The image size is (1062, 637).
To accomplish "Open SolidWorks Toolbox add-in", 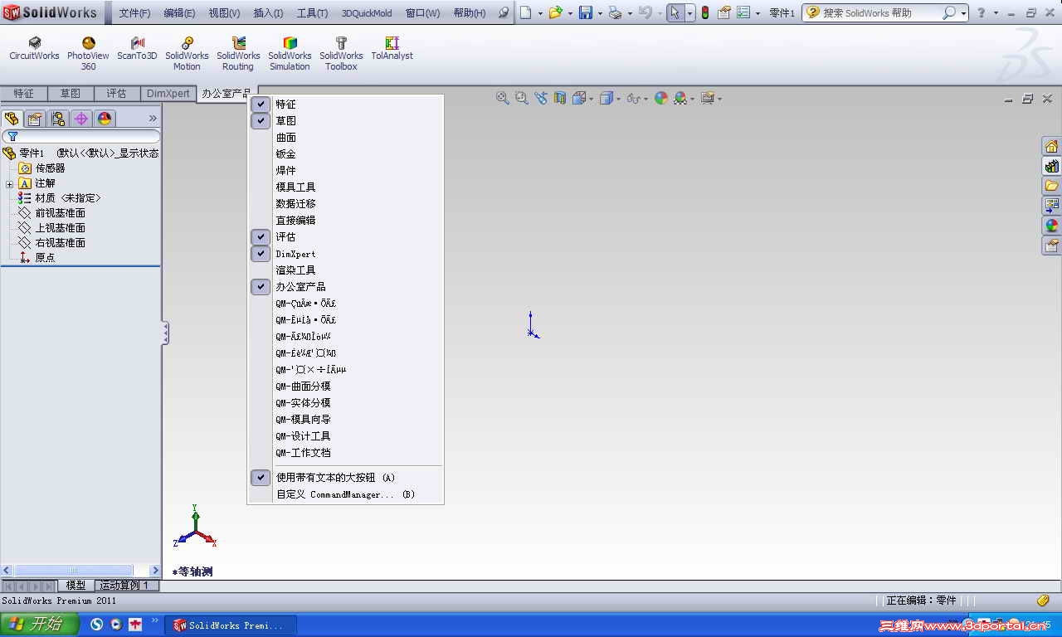I will pyautogui.click(x=341, y=54).
